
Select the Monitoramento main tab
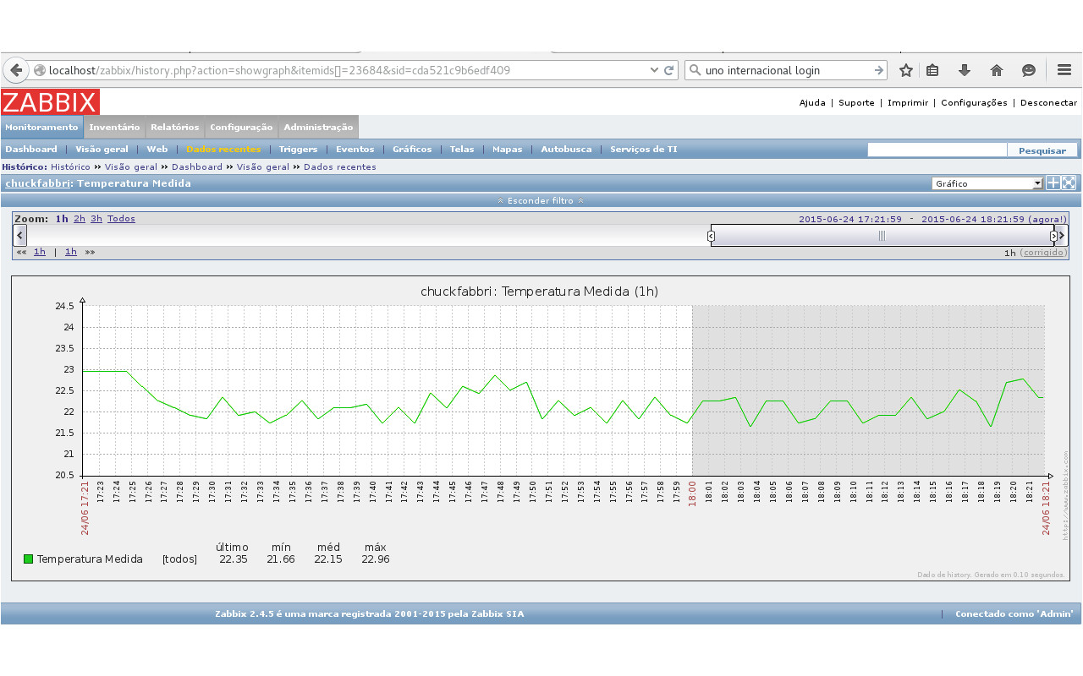[42, 127]
